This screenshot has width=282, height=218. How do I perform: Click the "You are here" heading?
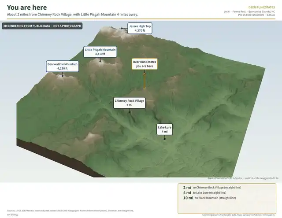(27, 7)
